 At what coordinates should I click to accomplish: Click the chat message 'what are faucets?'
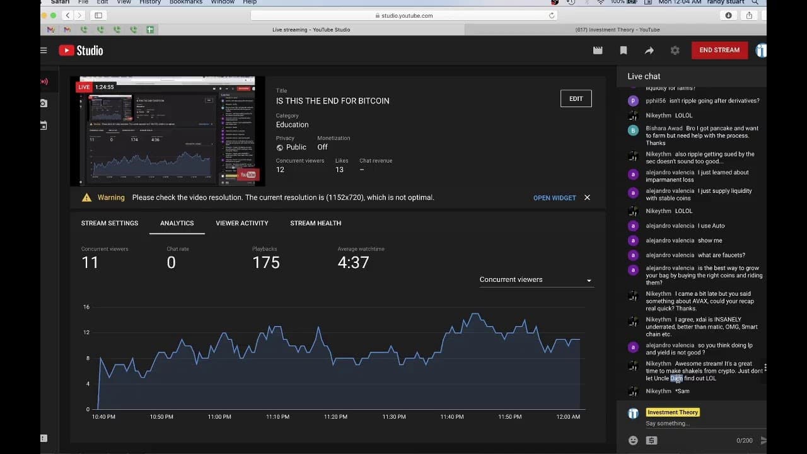pyautogui.click(x=721, y=255)
